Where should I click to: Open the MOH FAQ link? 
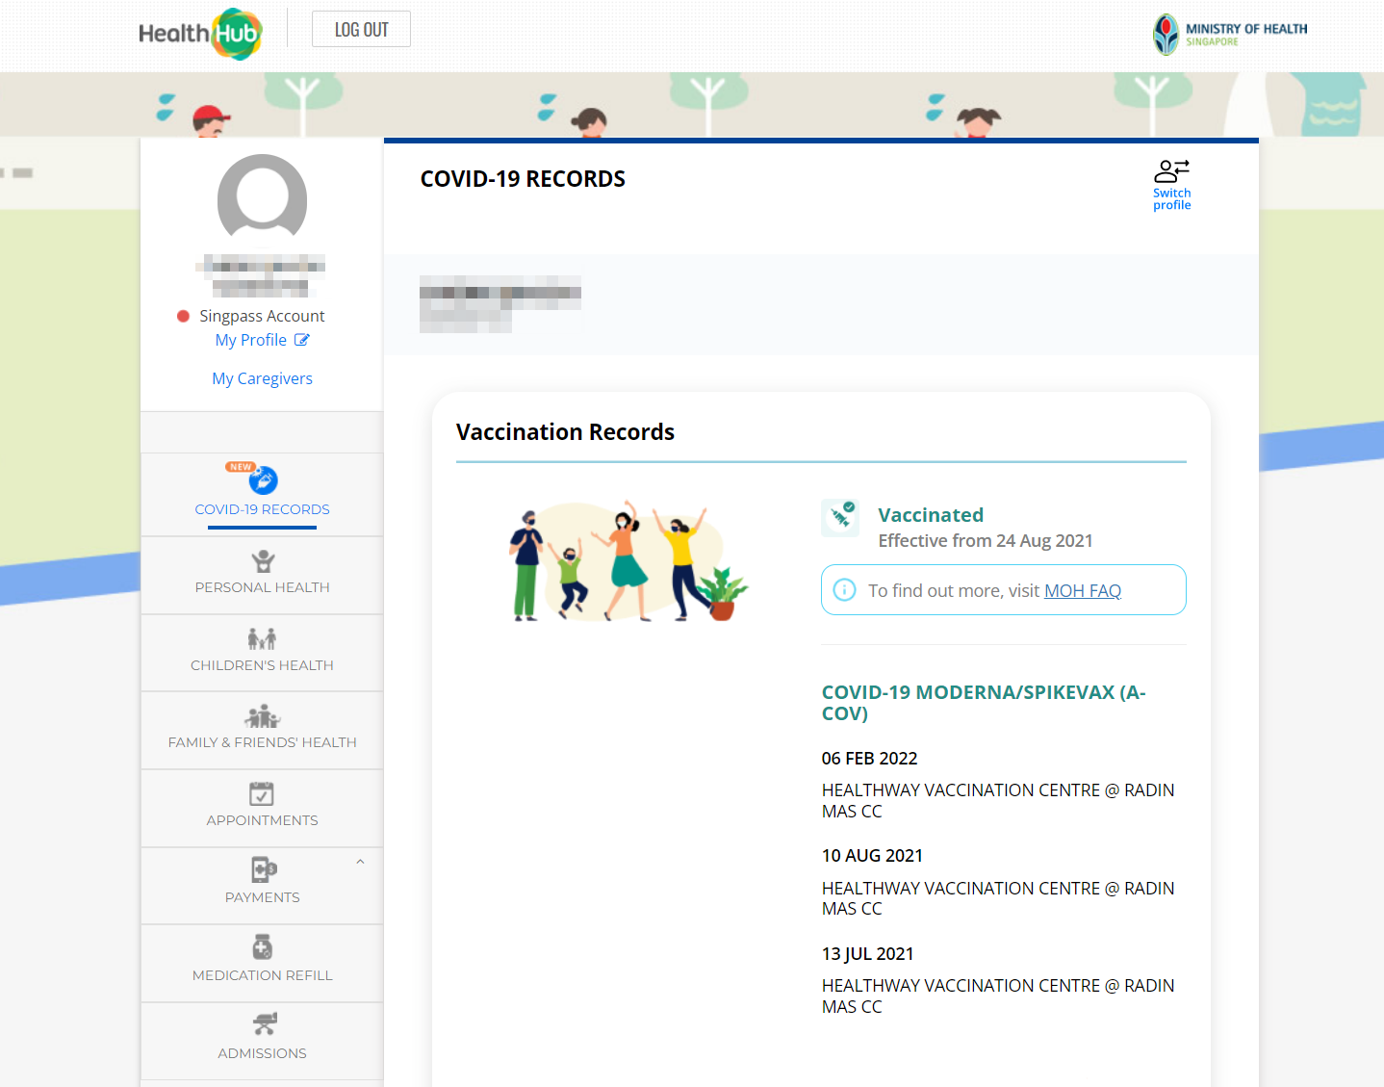coord(1082,590)
